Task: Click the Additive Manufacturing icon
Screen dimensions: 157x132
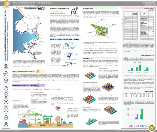Action: pos(6,110)
